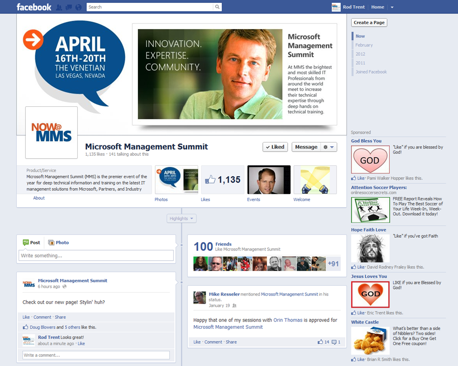This screenshot has height=366, width=458.
Task: Like Mike Resseler's post
Action: tap(197, 342)
